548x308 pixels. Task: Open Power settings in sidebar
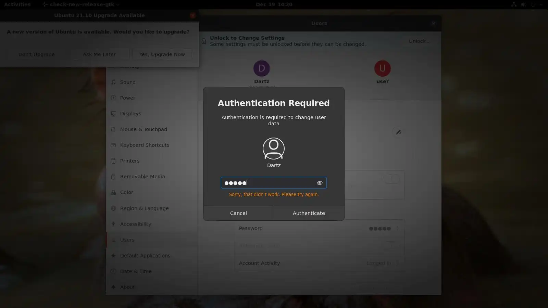click(x=152, y=98)
